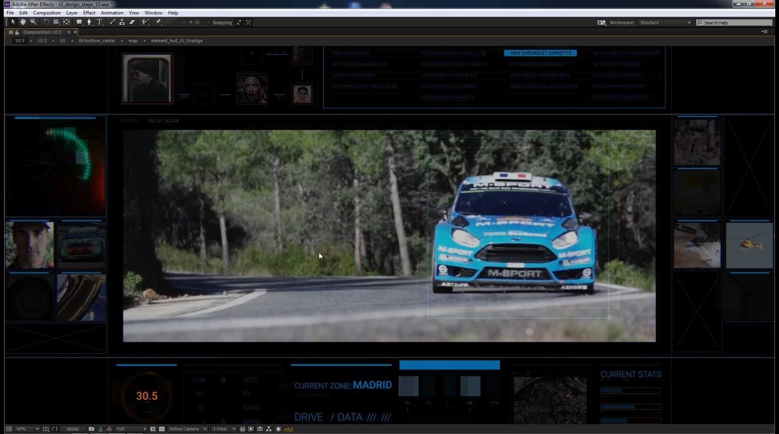Select the Hand tool

point(23,22)
